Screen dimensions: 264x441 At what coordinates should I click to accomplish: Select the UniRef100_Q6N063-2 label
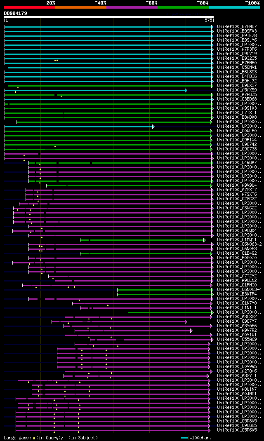(x=239, y=244)
